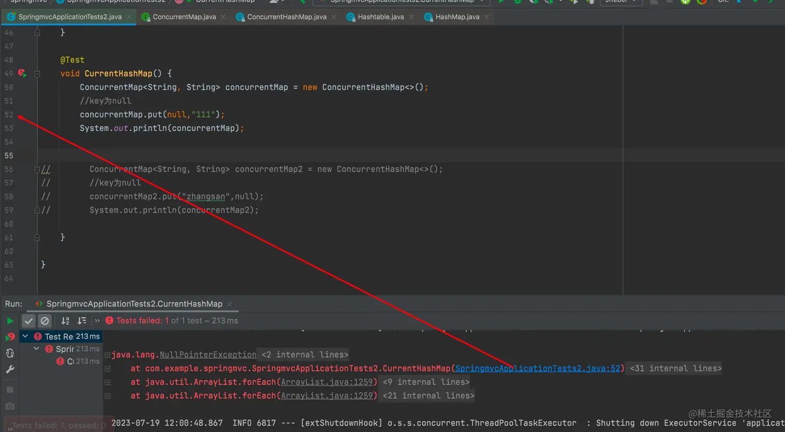Run test from gutter icon at line 49
785x432 pixels.
22,73
